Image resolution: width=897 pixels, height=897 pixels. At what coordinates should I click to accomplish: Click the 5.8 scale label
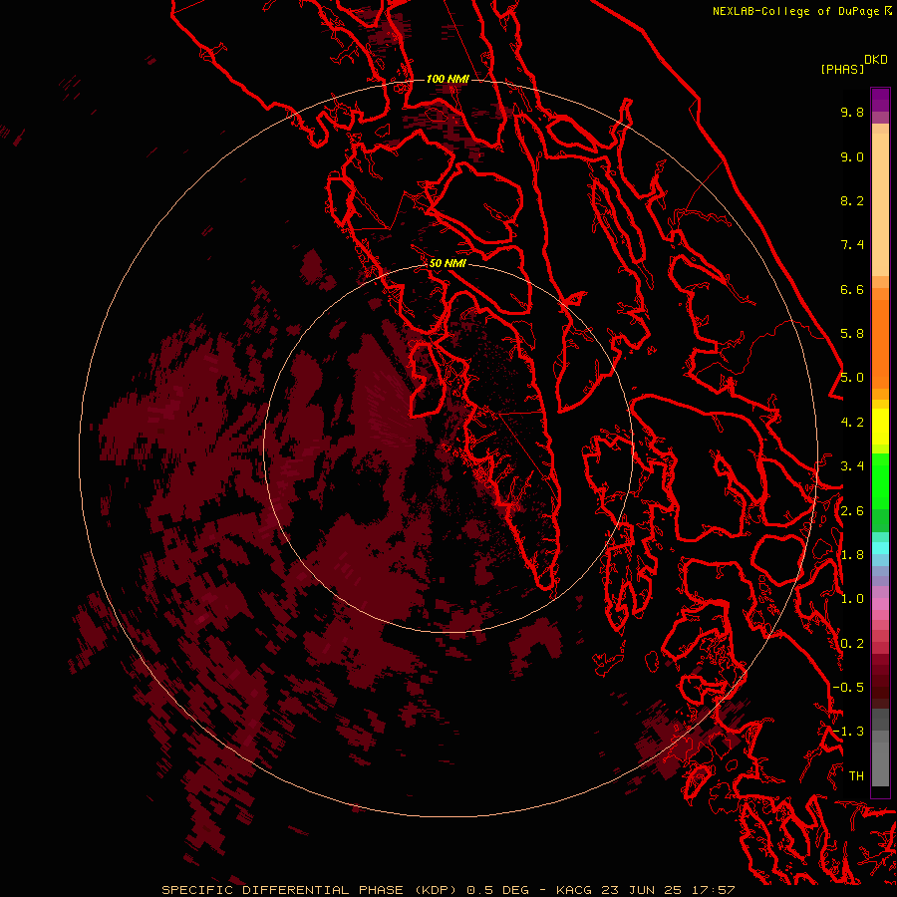pyautogui.click(x=852, y=334)
